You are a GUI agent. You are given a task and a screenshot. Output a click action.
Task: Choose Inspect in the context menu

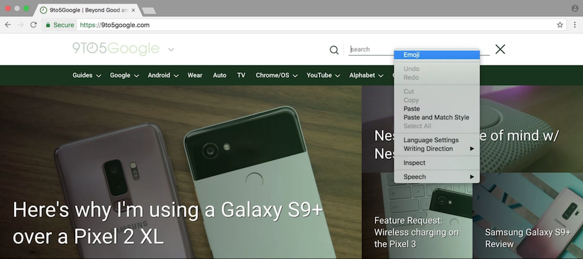point(437,162)
